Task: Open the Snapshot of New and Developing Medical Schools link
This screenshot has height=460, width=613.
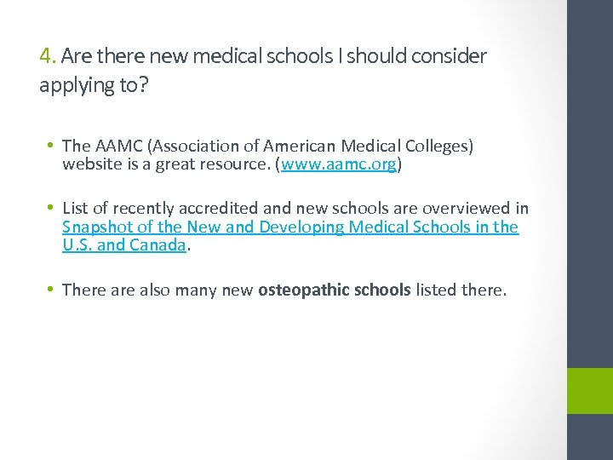Action: coord(290,227)
